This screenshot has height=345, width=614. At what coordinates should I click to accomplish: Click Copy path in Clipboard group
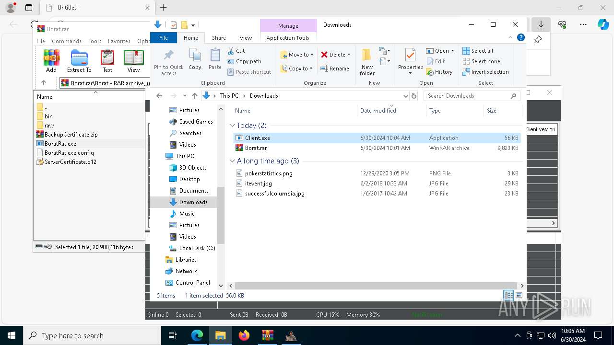point(244,61)
